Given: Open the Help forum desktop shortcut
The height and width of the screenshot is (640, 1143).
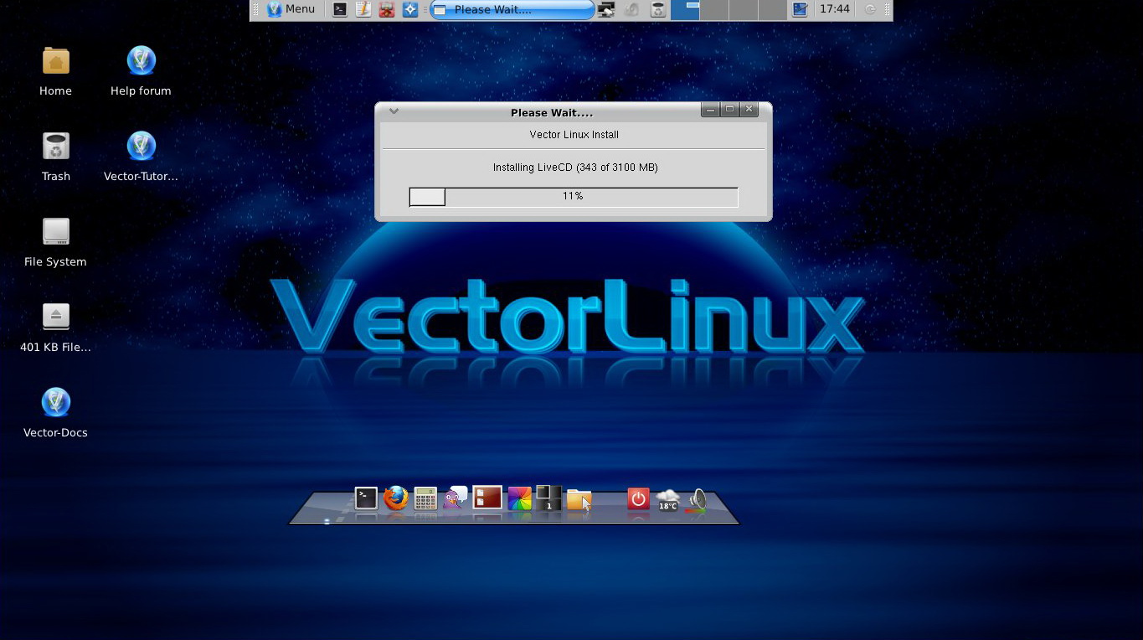Looking at the screenshot, I should point(141,70).
